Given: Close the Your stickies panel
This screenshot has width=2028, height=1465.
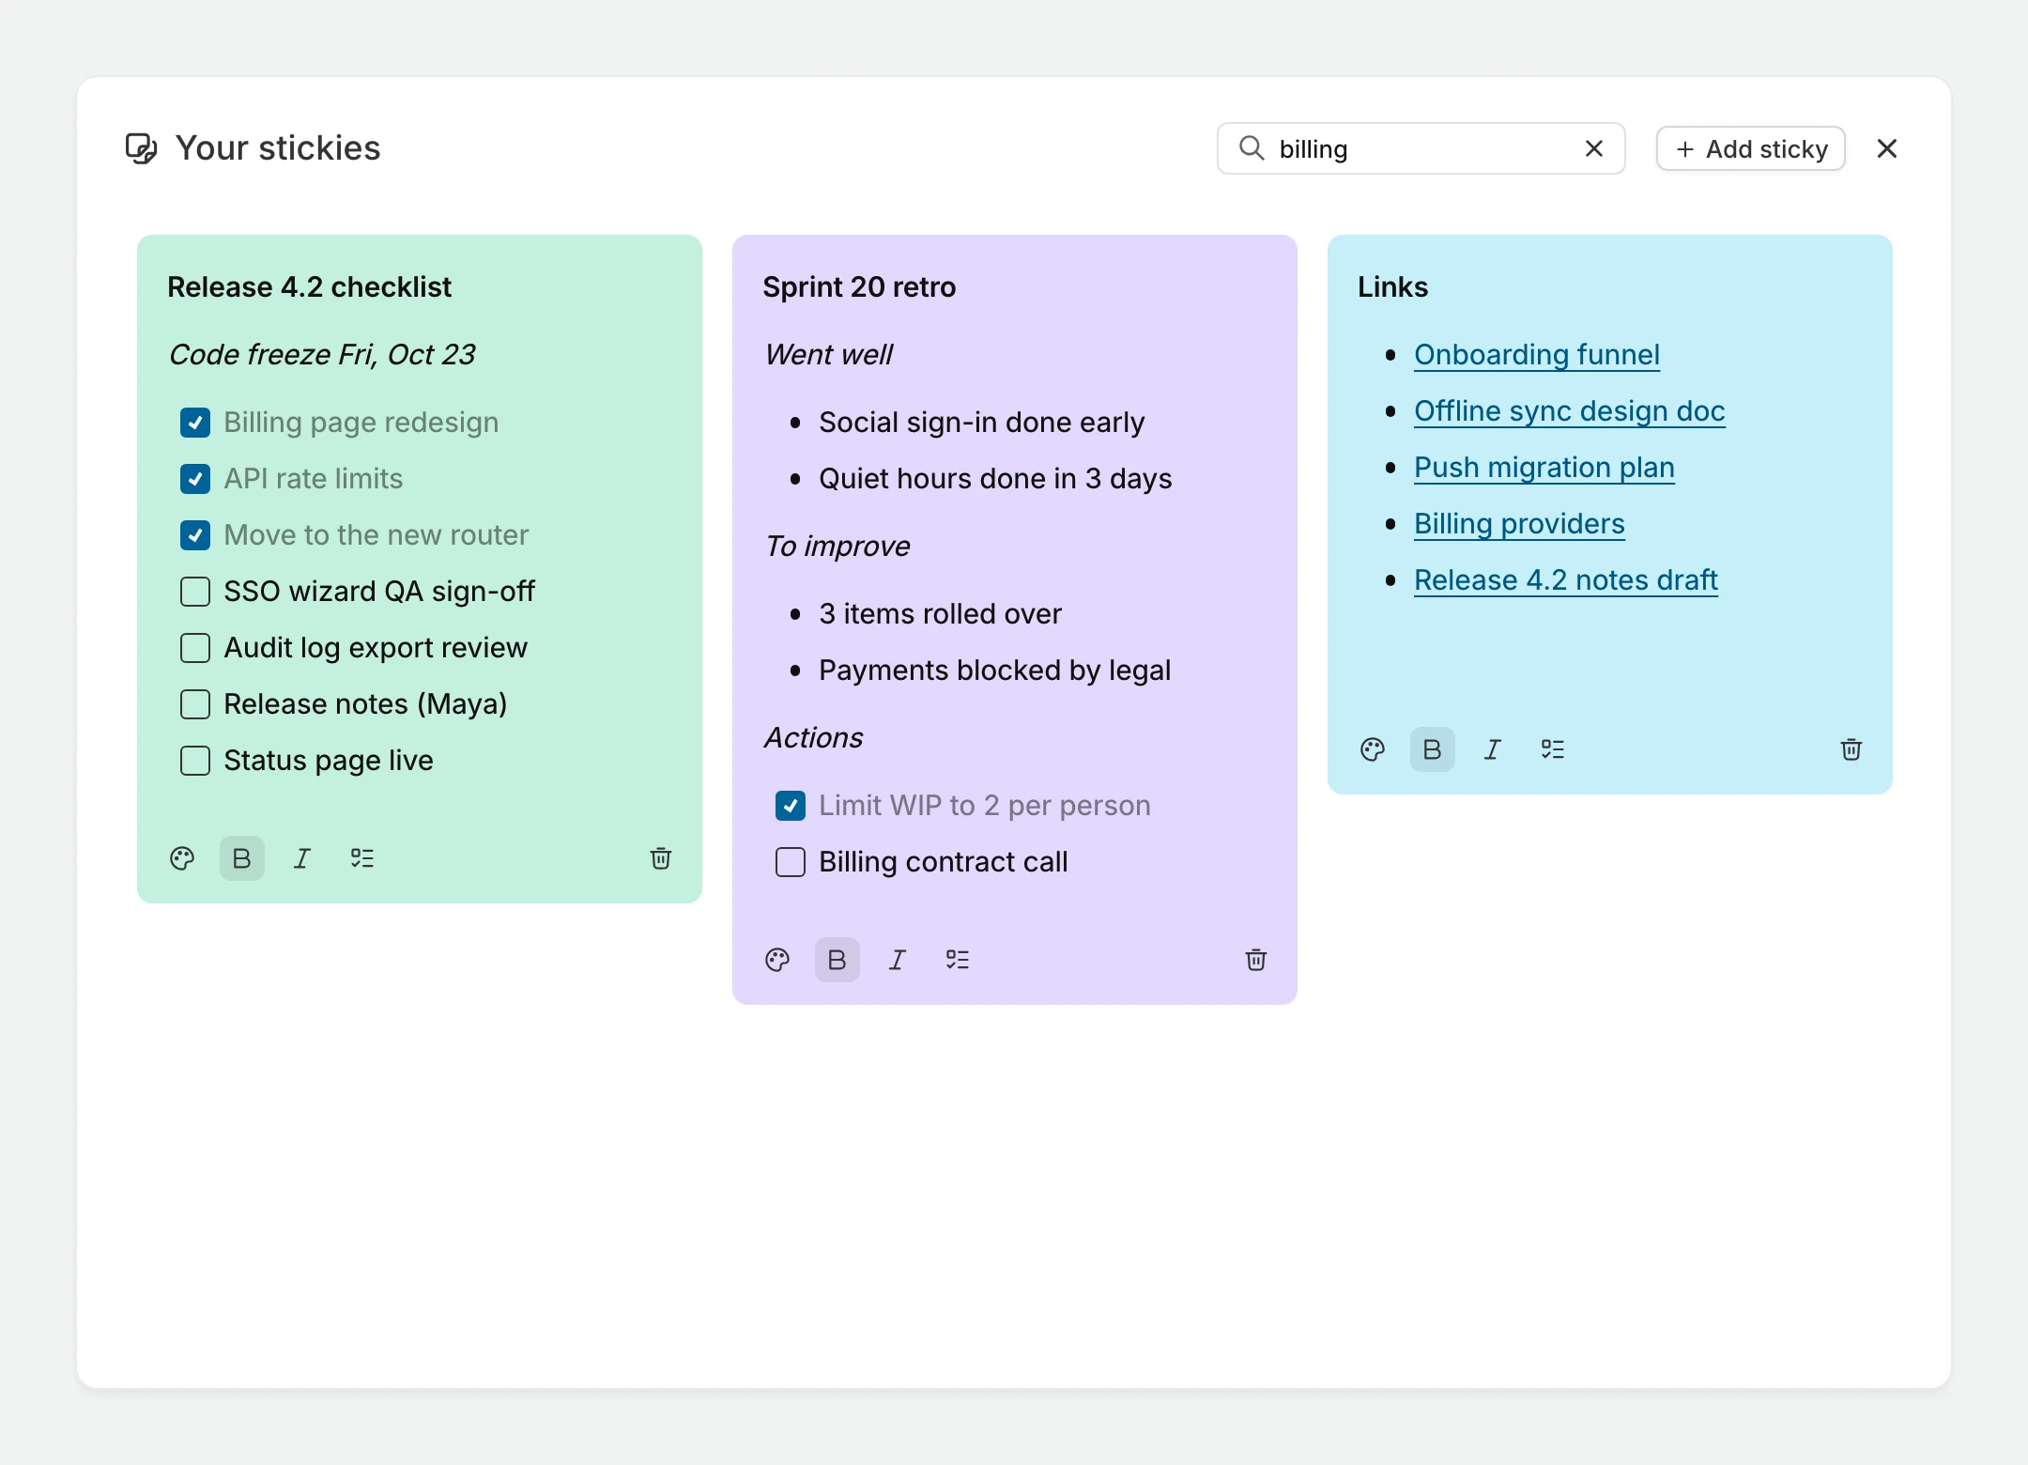Looking at the screenshot, I should (1887, 148).
